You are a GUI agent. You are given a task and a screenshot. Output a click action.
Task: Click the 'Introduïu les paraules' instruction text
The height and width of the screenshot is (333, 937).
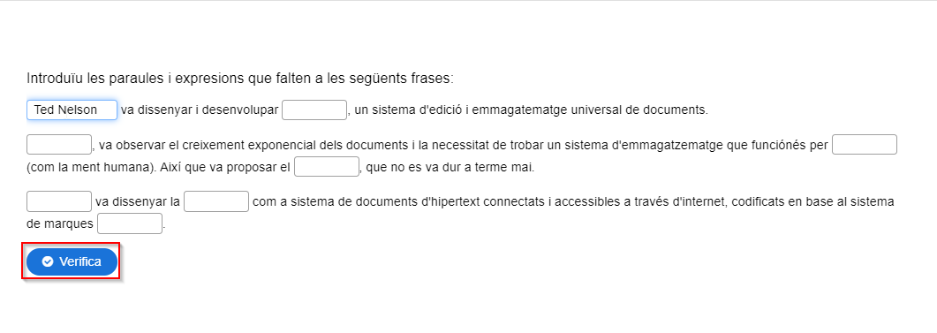(240, 79)
